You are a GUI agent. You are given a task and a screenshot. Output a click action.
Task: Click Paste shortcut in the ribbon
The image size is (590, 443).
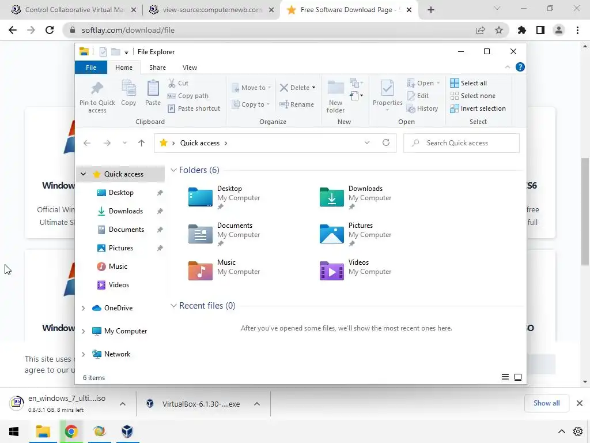194,108
